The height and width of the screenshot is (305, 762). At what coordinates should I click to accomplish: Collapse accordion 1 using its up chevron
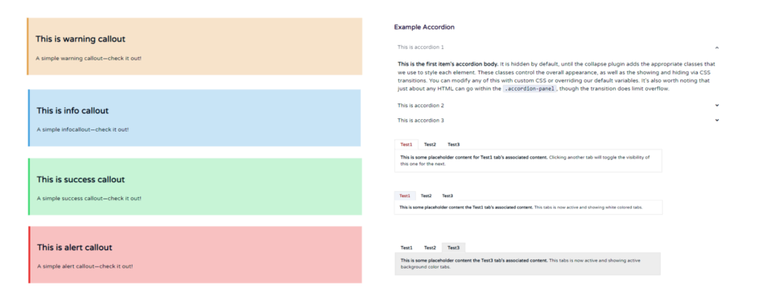717,48
